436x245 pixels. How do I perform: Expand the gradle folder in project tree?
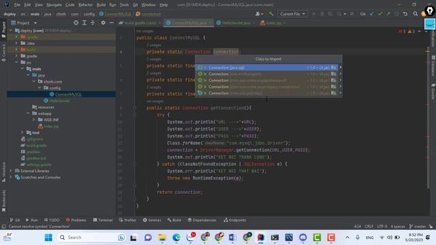click(x=16, y=56)
